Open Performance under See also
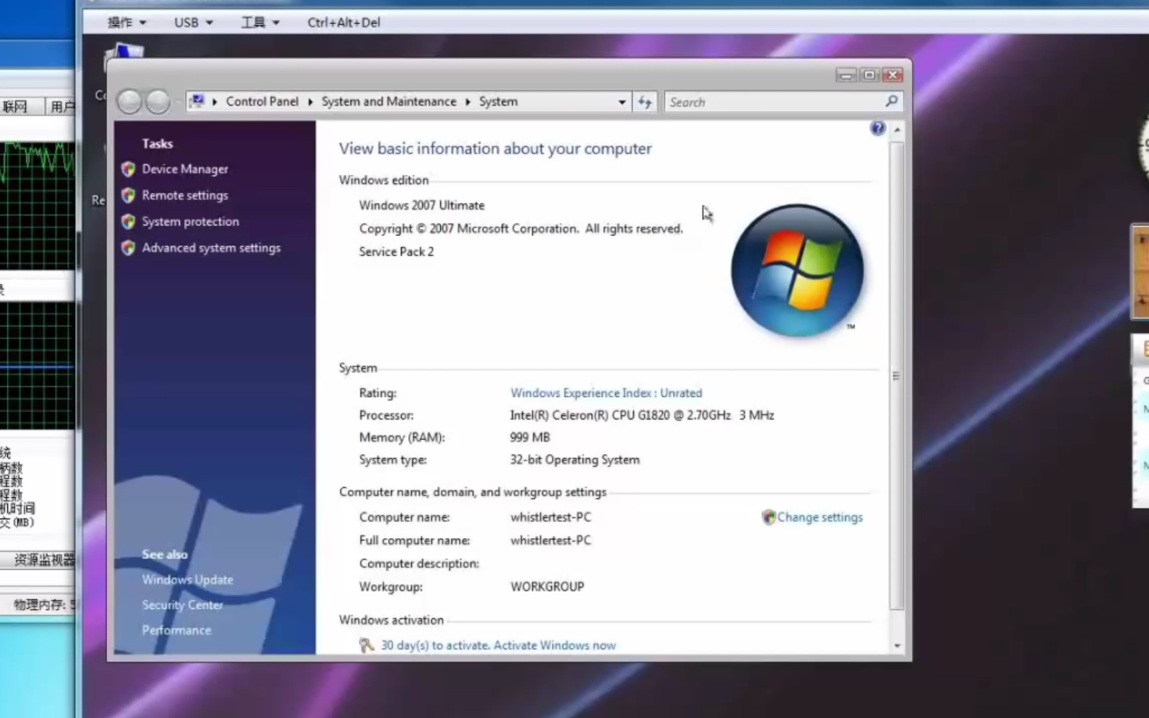 coord(176,630)
